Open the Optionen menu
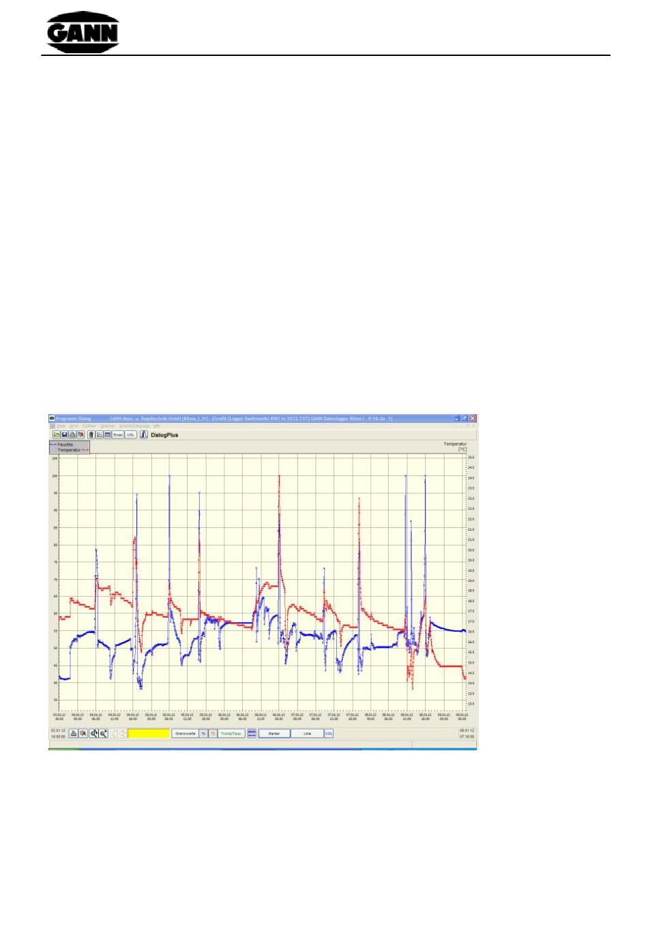The height and width of the screenshot is (942, 648). [108, 426]
